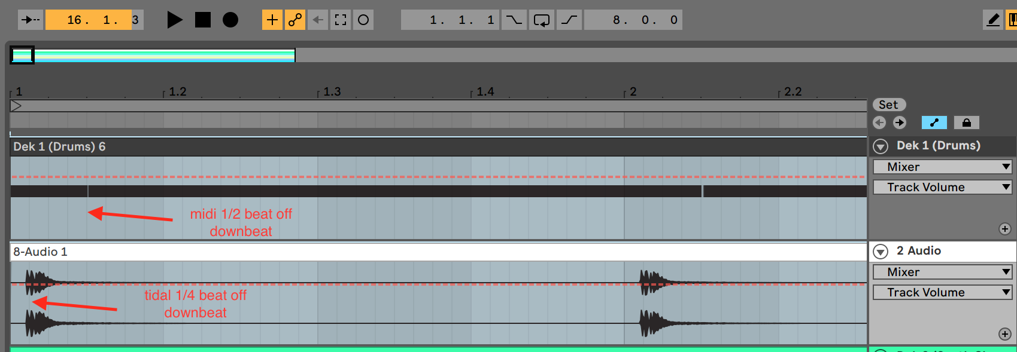Toggle automation mode button in blue
This screenshot has width=1017, height=352.
click(x=934, y=123)
